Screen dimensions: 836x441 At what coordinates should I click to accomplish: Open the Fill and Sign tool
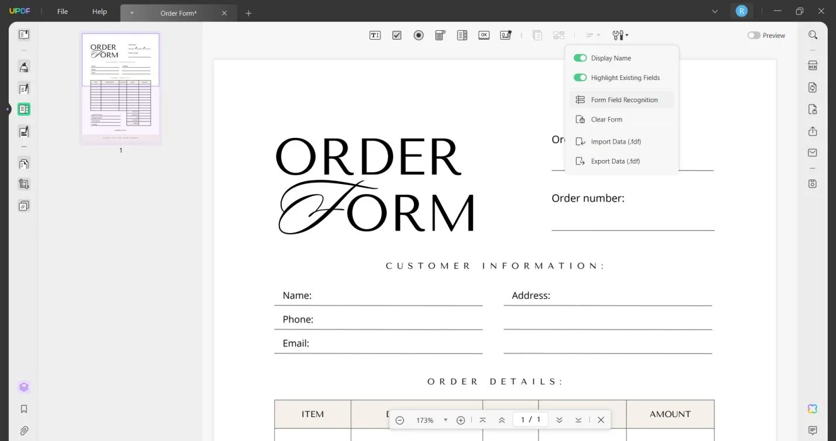point(24,131)
